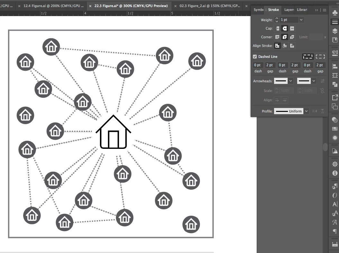Switch to the Symbols panel tab
339x253 pixels.
(258, 10)
